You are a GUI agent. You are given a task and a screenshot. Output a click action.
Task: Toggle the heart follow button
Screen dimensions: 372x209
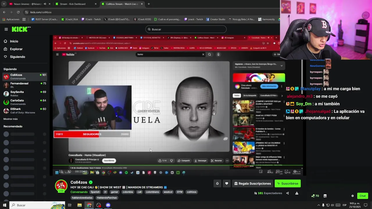[x=227, y=183]
